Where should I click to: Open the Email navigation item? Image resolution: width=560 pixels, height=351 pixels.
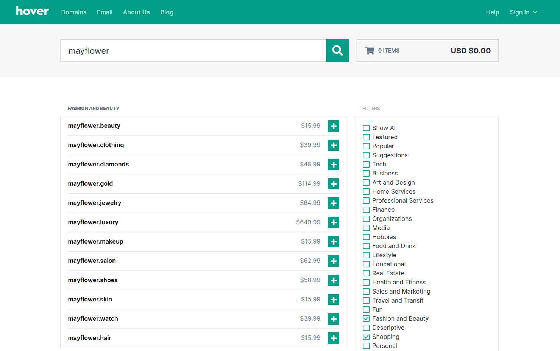click(105, 12)
